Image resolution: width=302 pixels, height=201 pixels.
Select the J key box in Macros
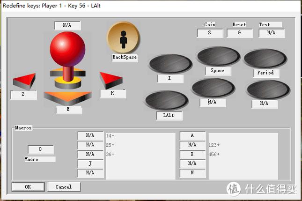click(x=90, y=164)
